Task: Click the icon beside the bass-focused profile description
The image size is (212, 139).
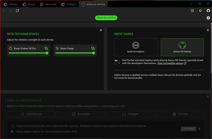Action: click(x=13, y=126)
